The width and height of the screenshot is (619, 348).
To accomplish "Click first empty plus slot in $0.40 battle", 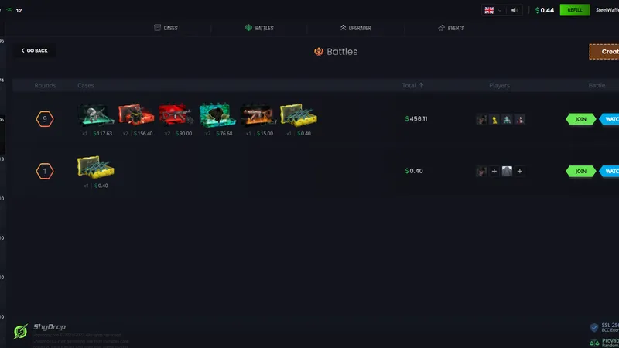I will (494, 171).
